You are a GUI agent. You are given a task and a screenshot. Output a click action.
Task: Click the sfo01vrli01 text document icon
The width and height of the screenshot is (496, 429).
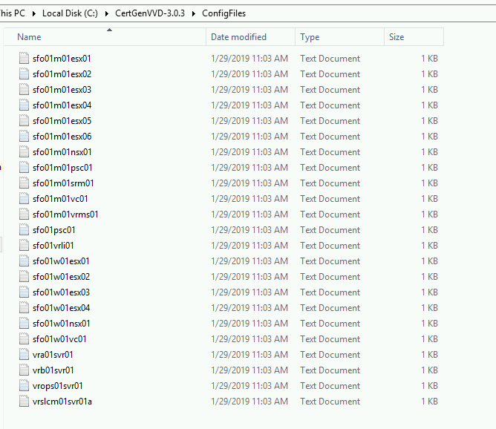pos(25,246)
